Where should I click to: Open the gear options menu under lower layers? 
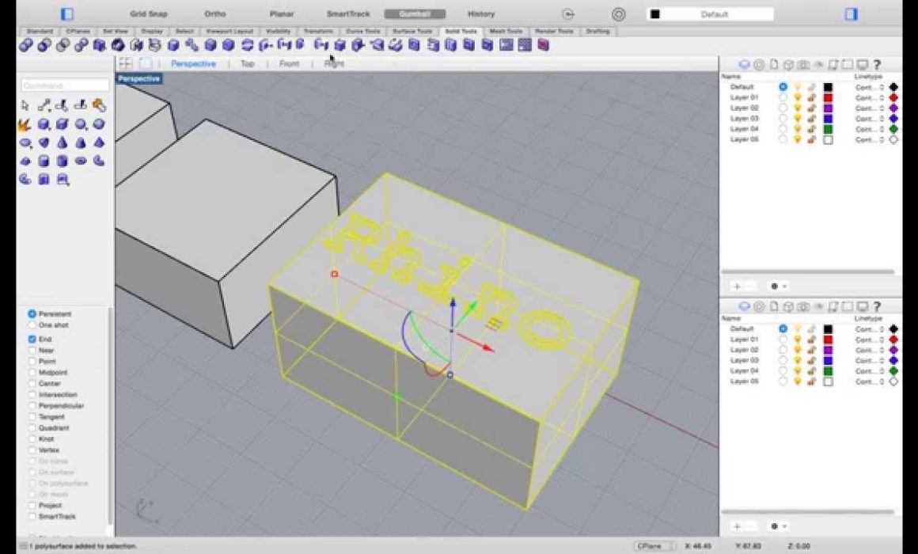pyautogui.click(x=779, y=526)
